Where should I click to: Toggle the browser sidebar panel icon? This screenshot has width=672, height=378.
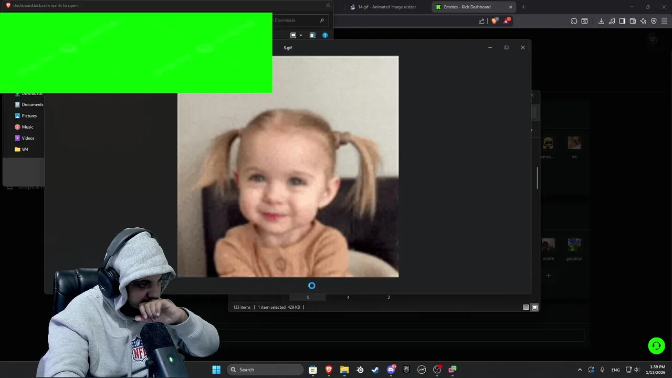click(x=622, y=21)
